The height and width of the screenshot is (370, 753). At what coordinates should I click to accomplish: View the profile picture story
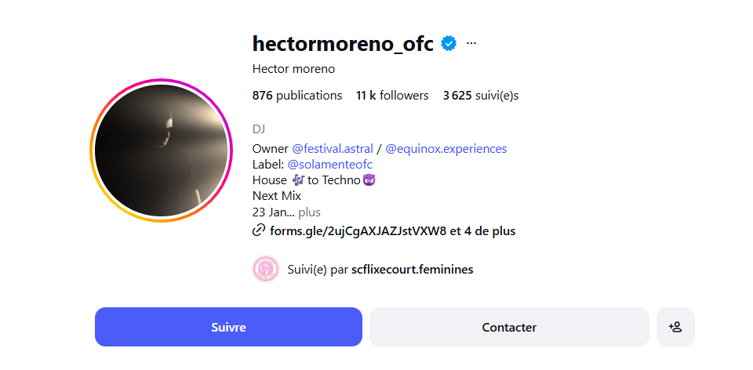pos(161,151)
